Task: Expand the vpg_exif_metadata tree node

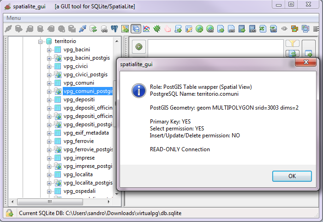Action: (49, 133)
